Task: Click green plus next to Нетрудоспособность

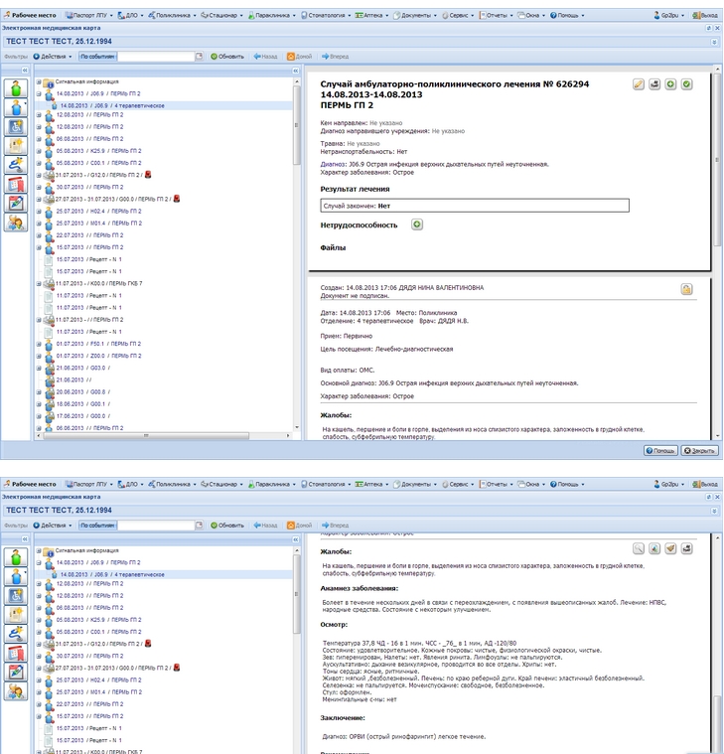Action: pos(417,225)
